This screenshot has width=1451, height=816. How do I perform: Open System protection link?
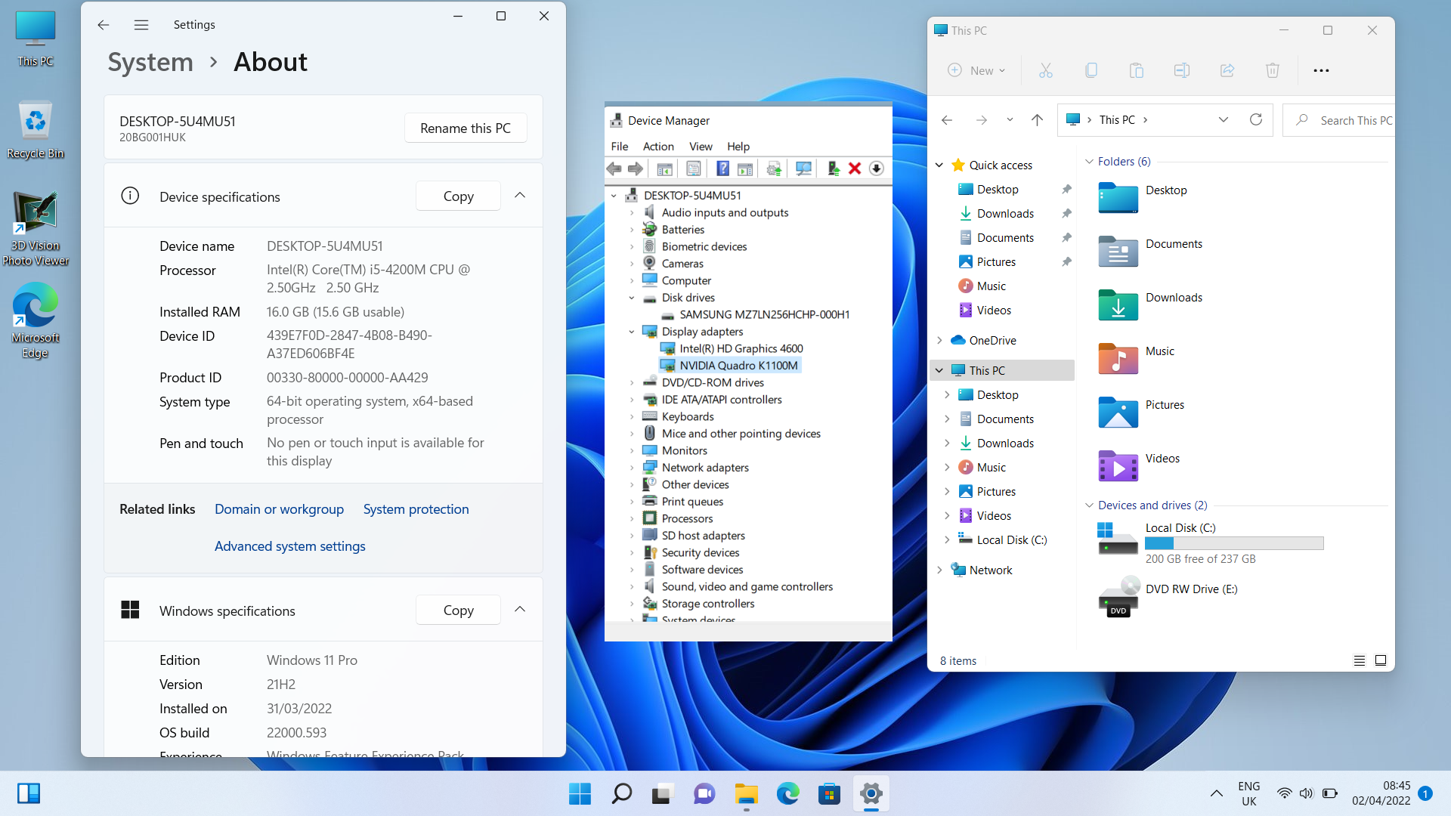tap(416, 509)
